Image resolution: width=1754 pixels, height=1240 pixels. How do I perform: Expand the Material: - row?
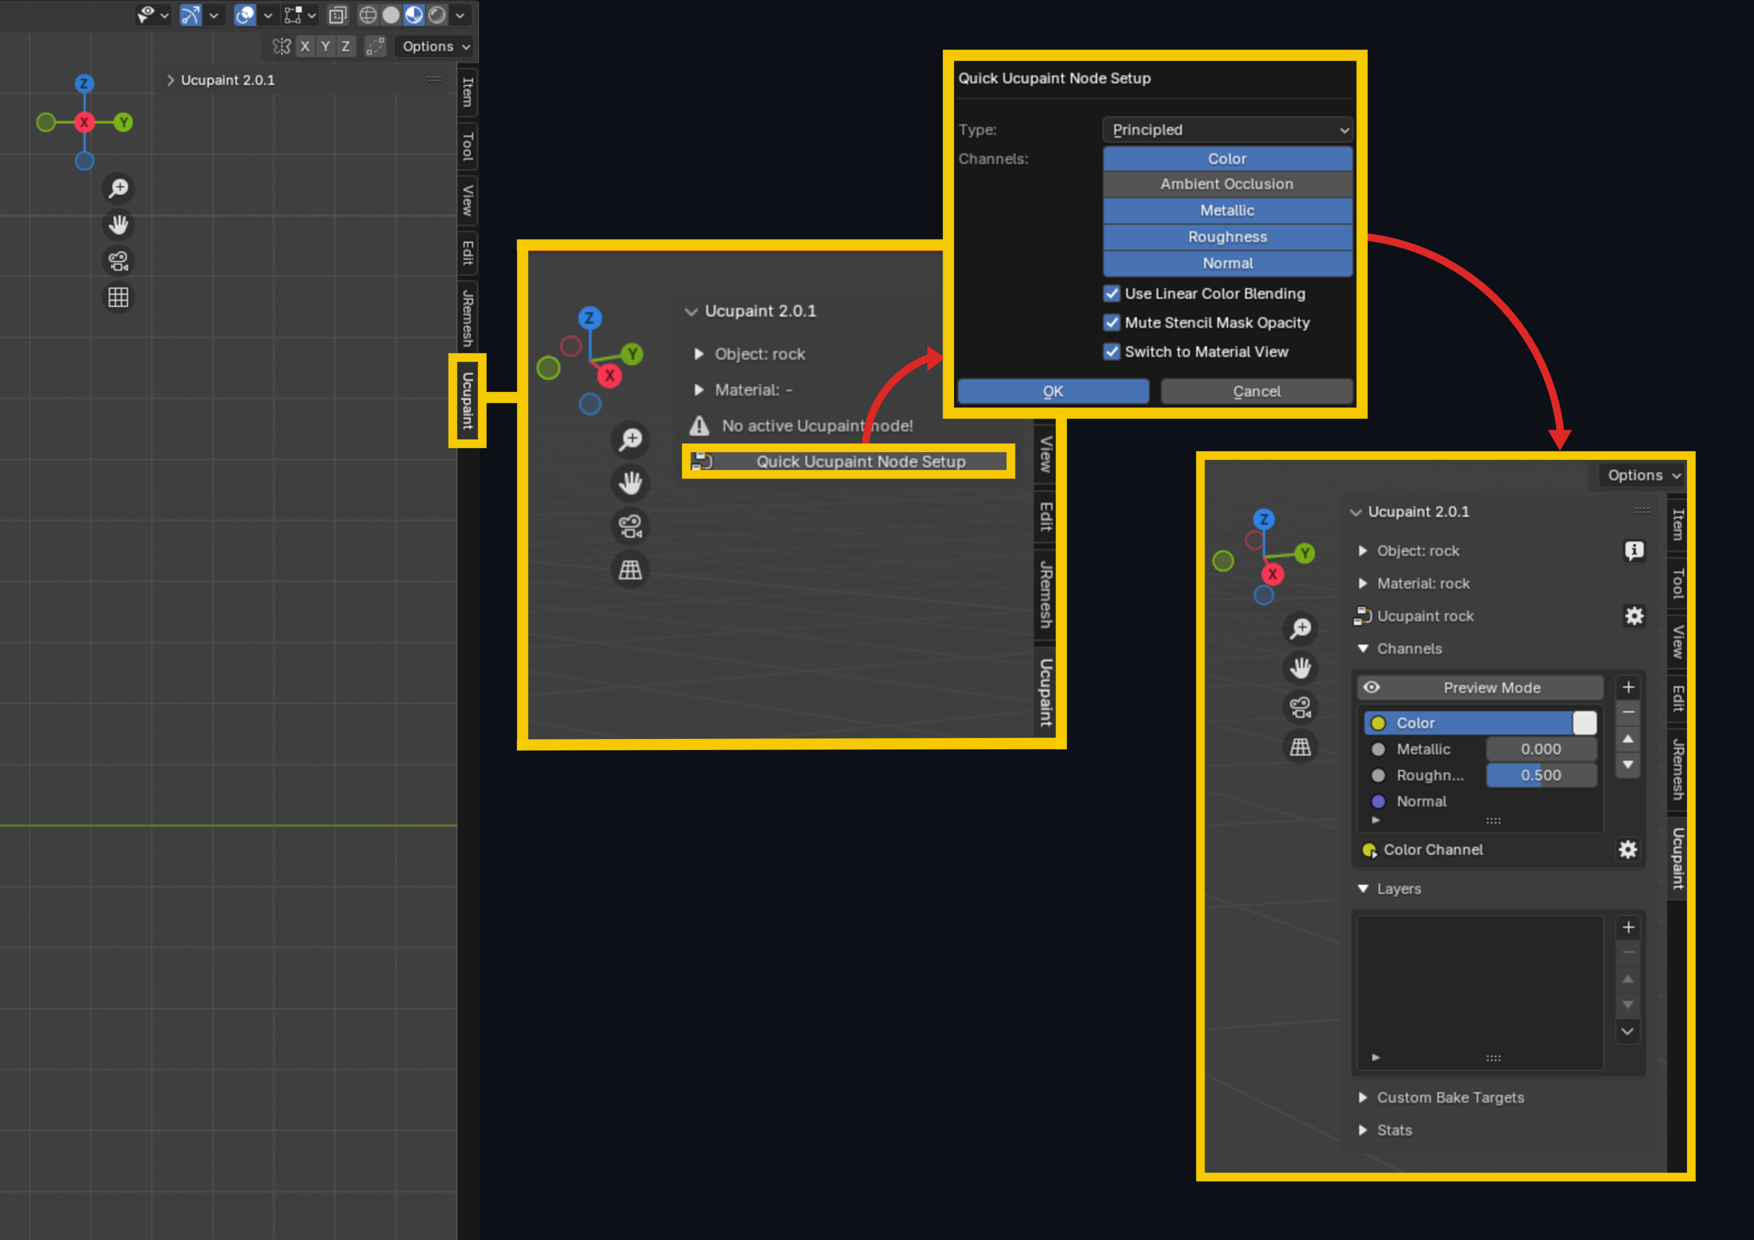click(x=699, y=389)
